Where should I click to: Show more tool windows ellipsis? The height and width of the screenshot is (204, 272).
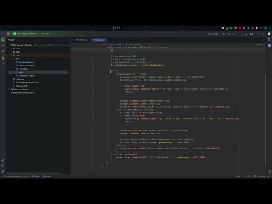(x=3, y=64)
